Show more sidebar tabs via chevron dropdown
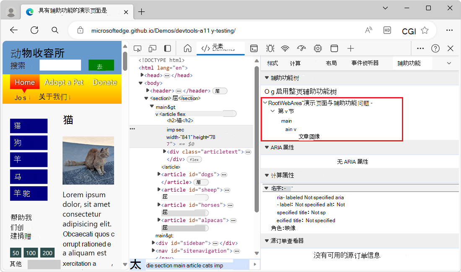Screen dimensions: 461x272 click(x=449, y=63)
